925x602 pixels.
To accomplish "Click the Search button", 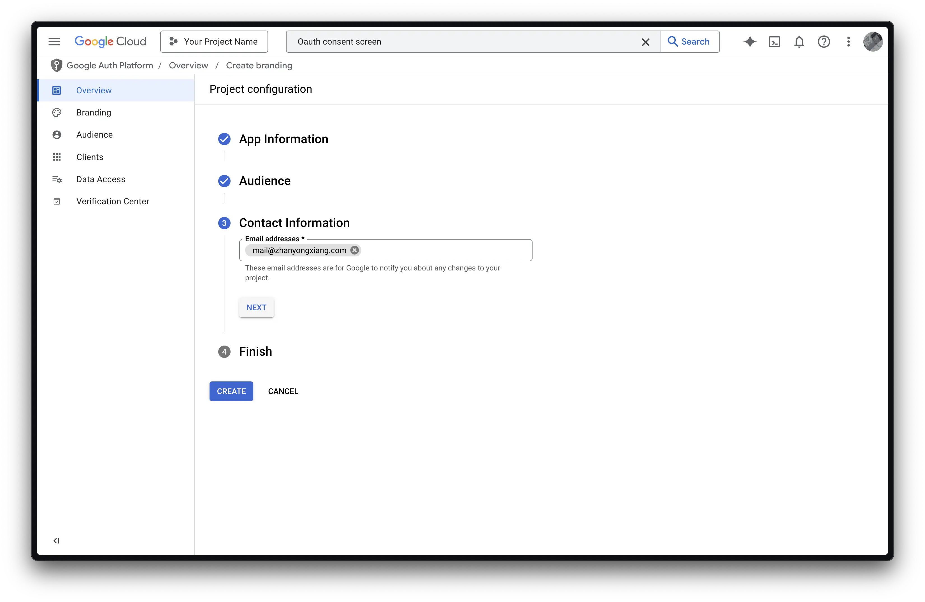I will (690, 41).
